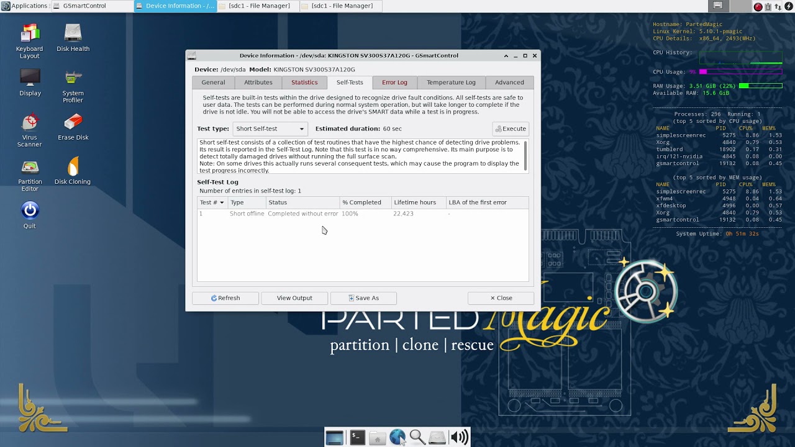Click the Execute button
Viewport: 795px width, 447px height.
coord(511,129)
